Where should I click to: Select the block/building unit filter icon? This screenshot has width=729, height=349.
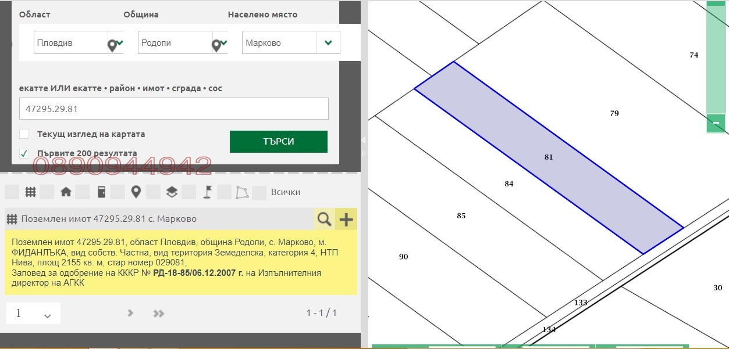tap(102, 192)
